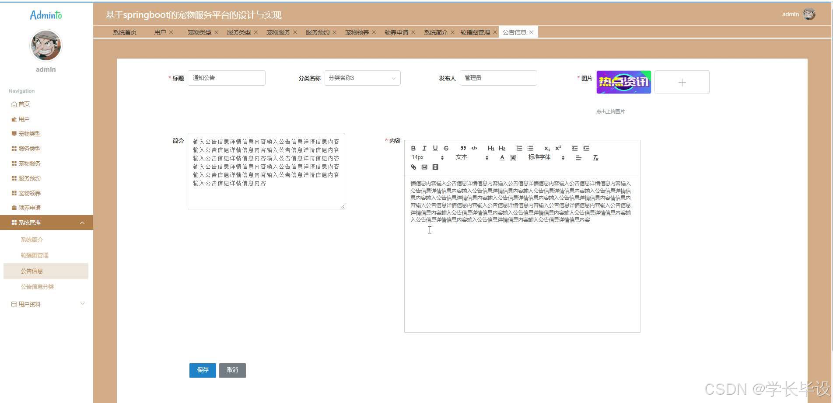Click the 标题 title input field
The image size is (833, 403).
coord(226,78)
